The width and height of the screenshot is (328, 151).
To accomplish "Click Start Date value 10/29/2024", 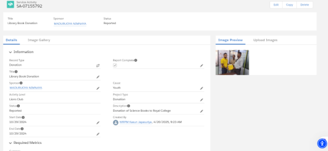I will pos(18,122).
